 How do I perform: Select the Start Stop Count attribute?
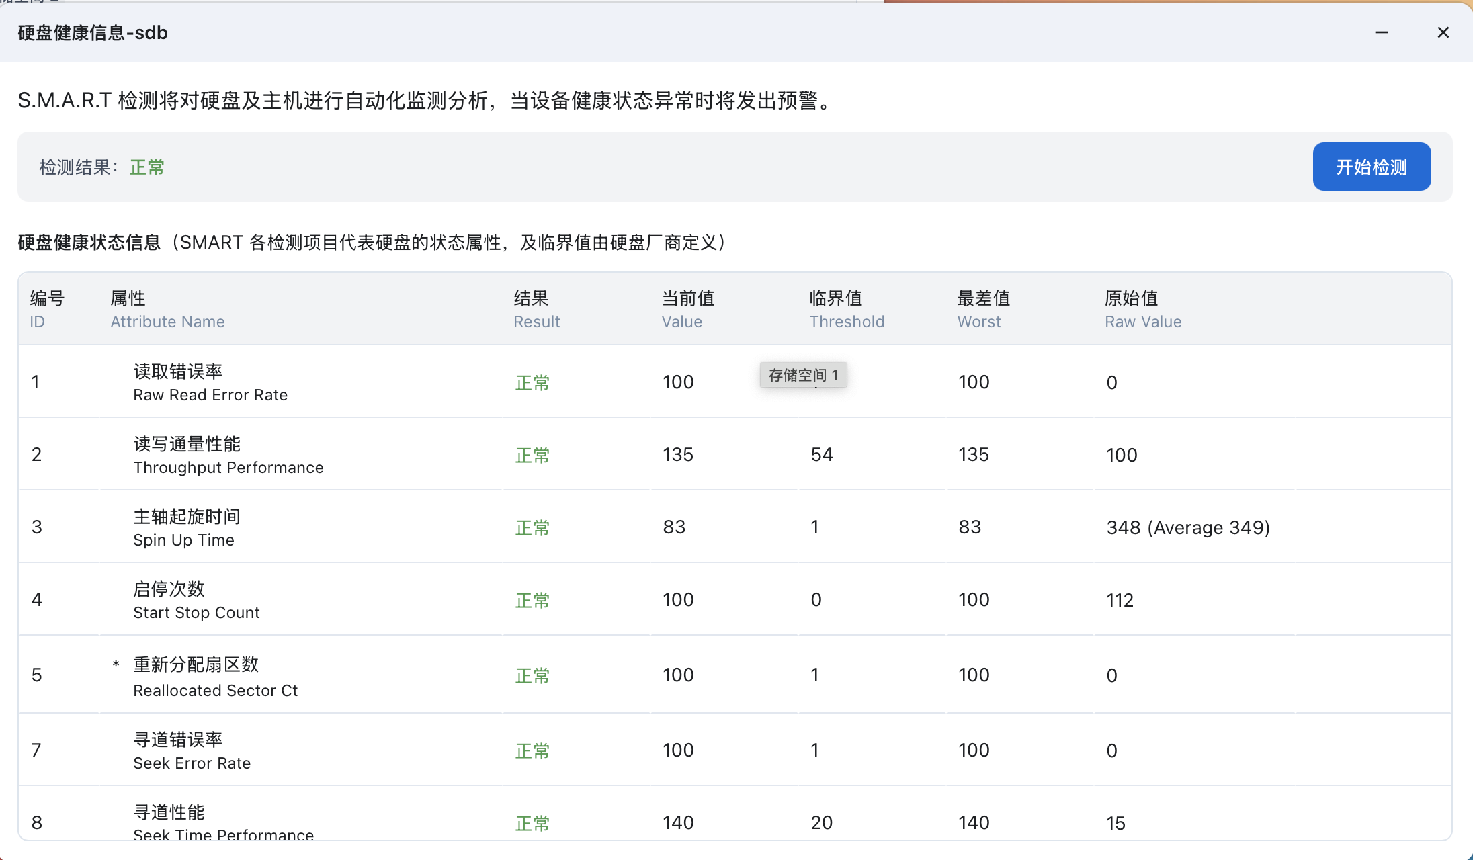coord(196,600)
